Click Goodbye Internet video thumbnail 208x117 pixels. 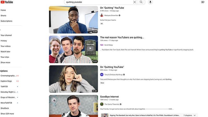74,106
